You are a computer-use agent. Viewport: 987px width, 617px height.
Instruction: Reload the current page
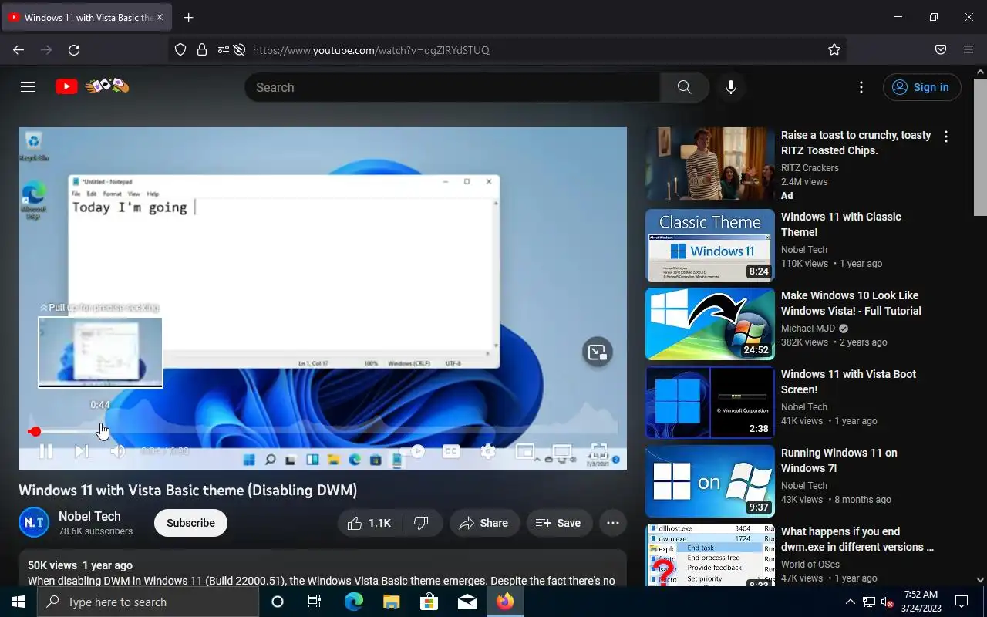[x=74, y=50]
